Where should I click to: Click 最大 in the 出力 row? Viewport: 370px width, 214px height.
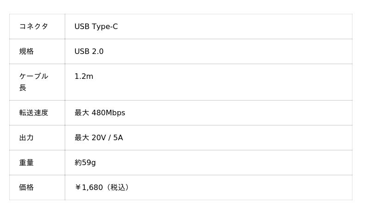pyautogui.click(x=82, y=137)
